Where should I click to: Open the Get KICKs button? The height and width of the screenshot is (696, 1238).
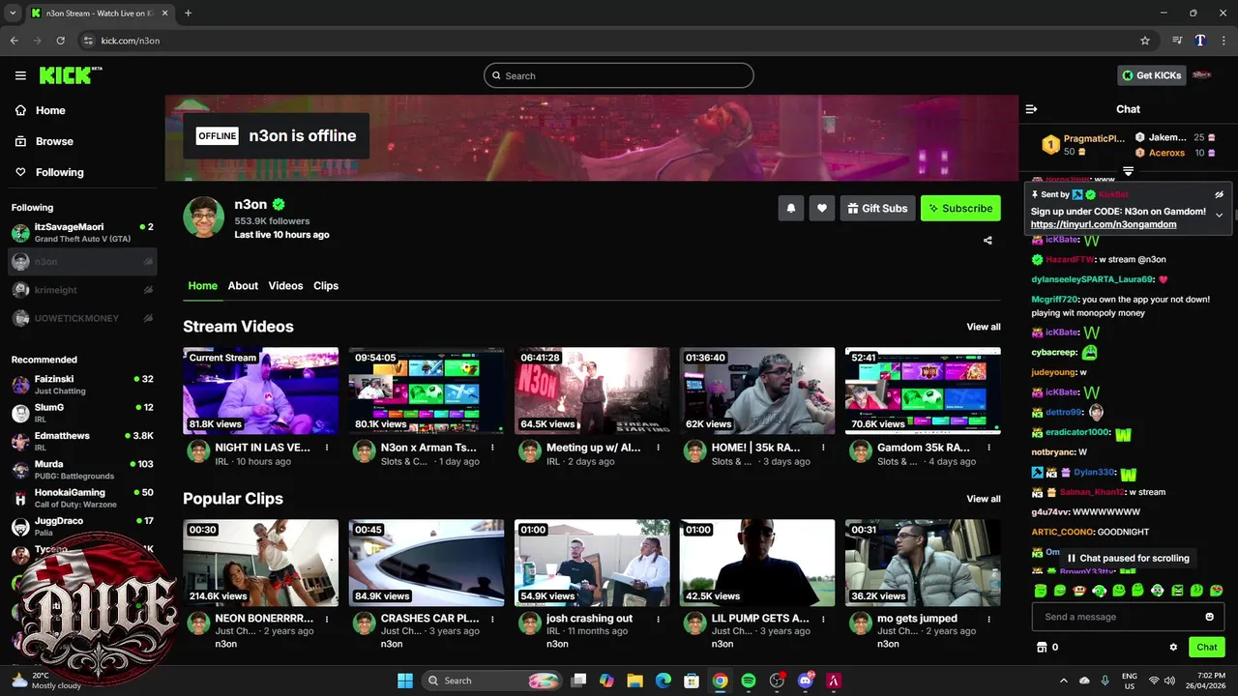1152,75
